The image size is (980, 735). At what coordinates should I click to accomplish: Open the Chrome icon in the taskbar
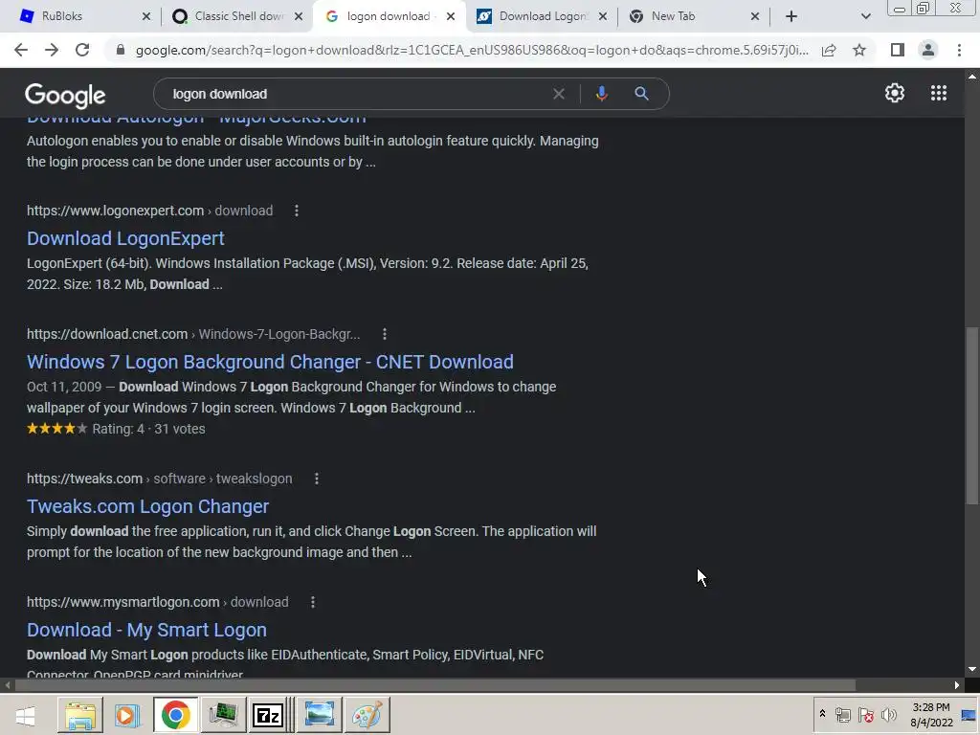176,715
